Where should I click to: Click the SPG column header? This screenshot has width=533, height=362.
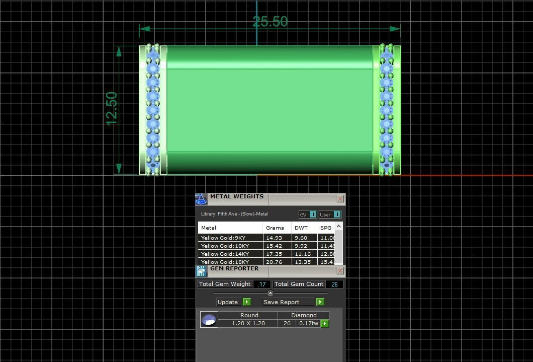(x=326, y=228)
